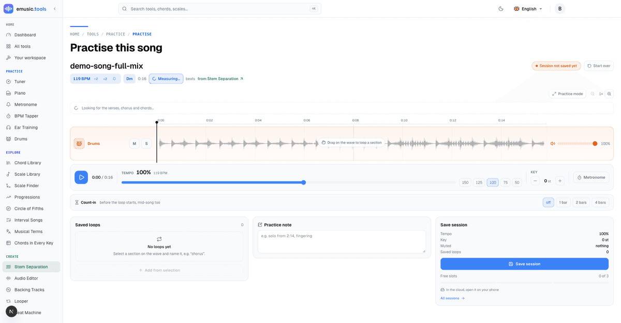Screen dimensions: 621x323
Task: Click the Session not saved yet badge
Action: coord(556,66)
